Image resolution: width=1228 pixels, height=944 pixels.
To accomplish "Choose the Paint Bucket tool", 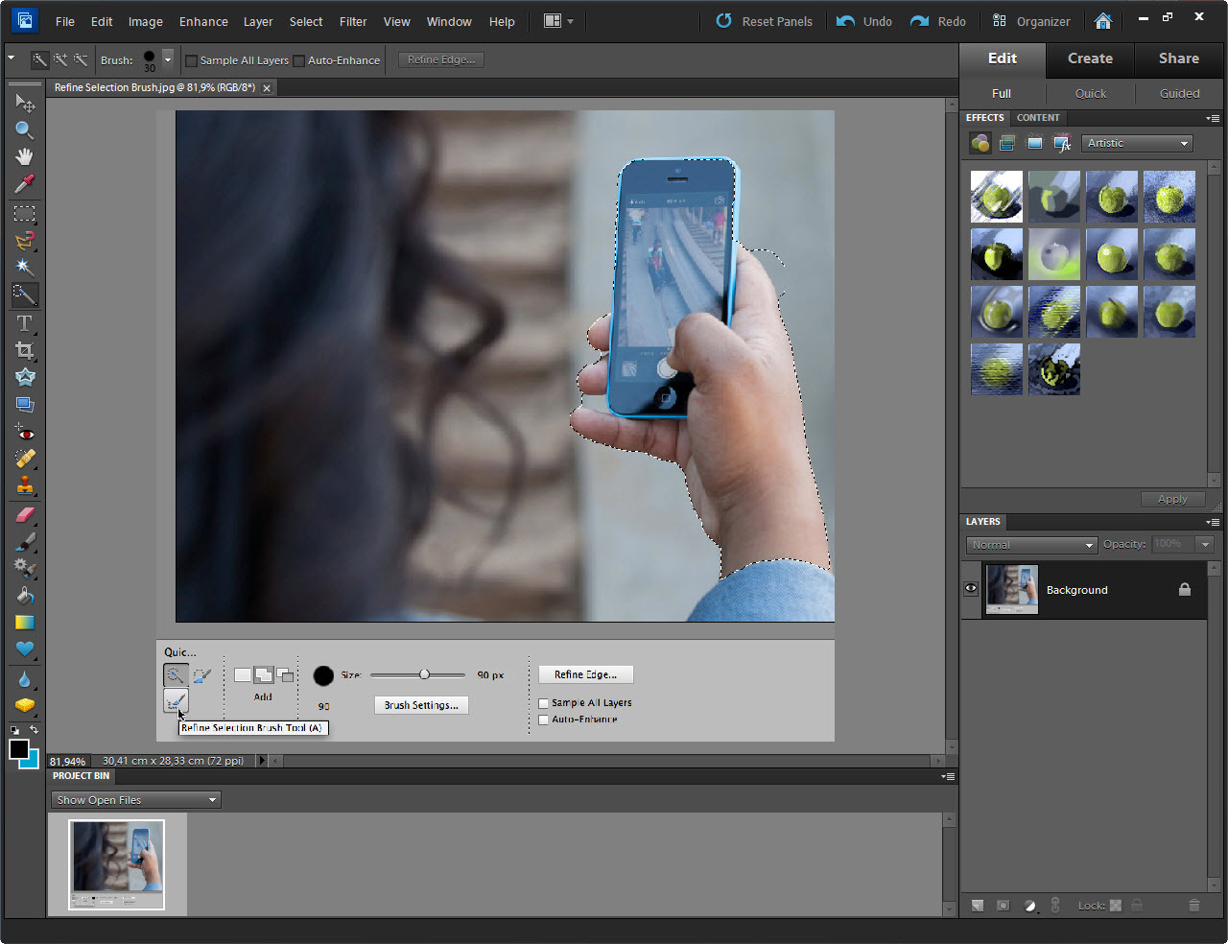I will click(x=25, y=596).
